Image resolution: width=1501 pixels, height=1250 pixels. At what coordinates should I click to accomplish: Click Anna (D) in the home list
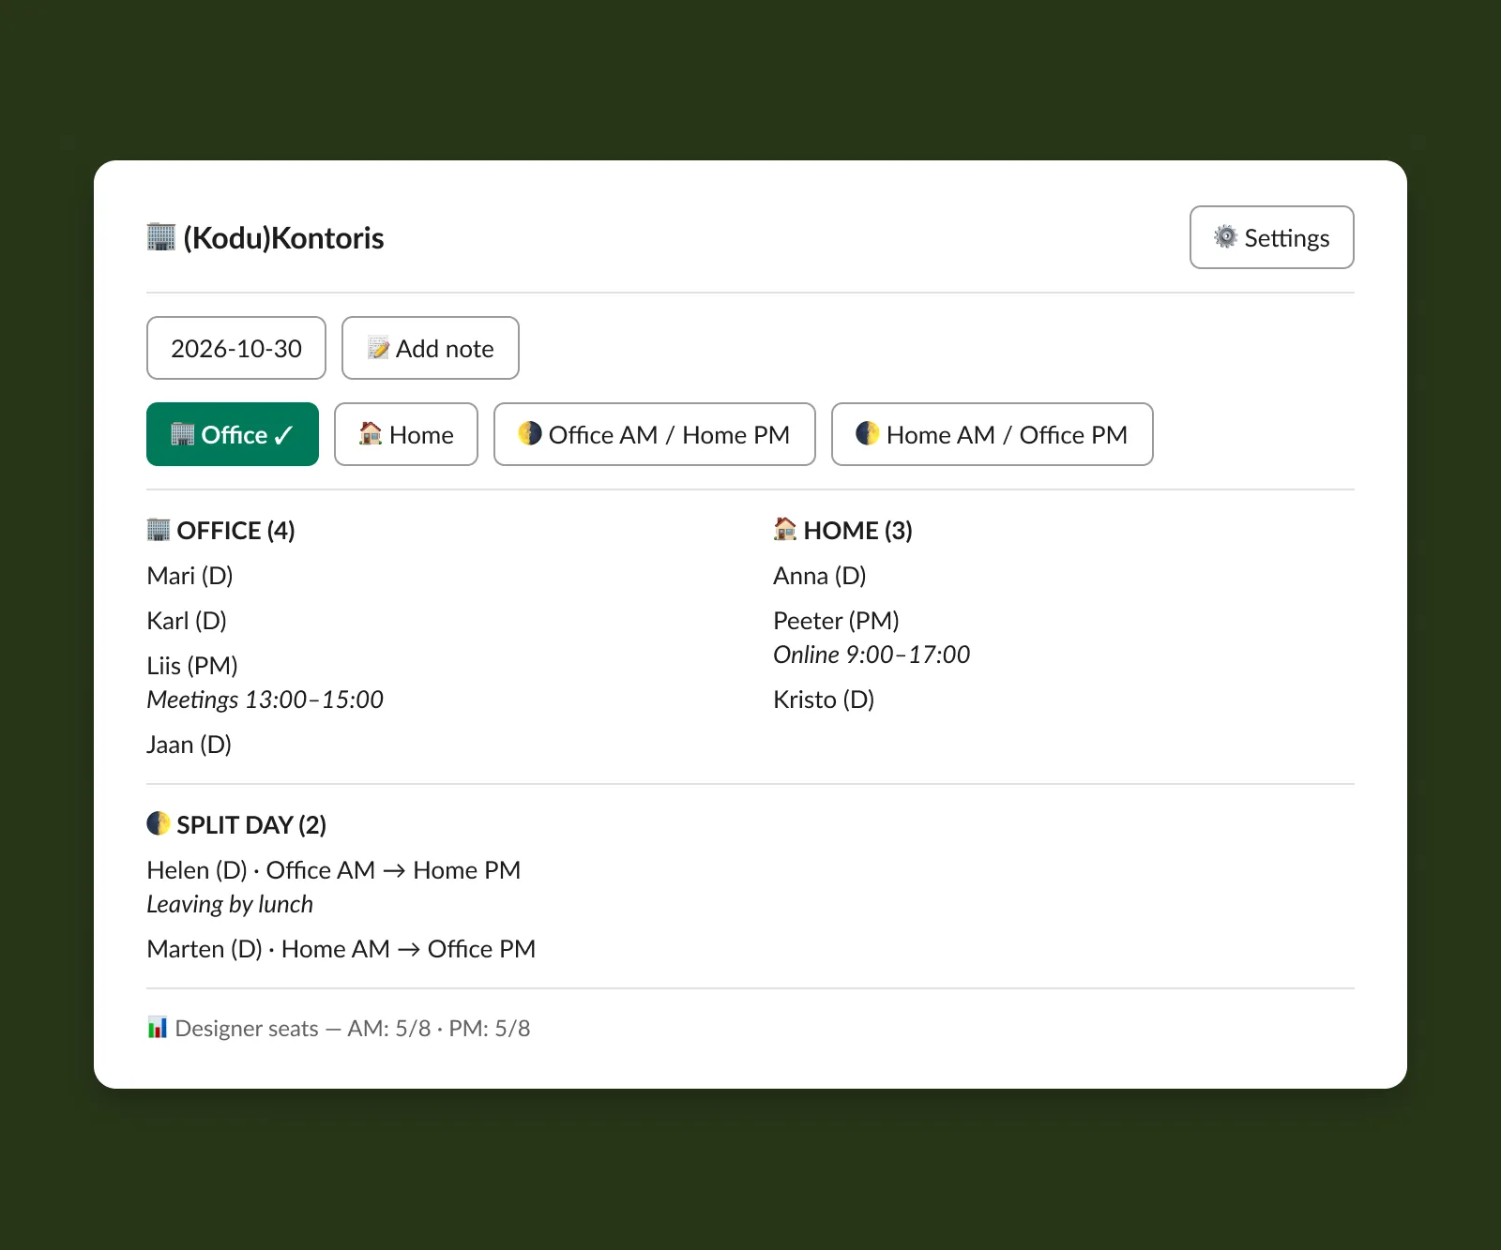coord(820,576)
